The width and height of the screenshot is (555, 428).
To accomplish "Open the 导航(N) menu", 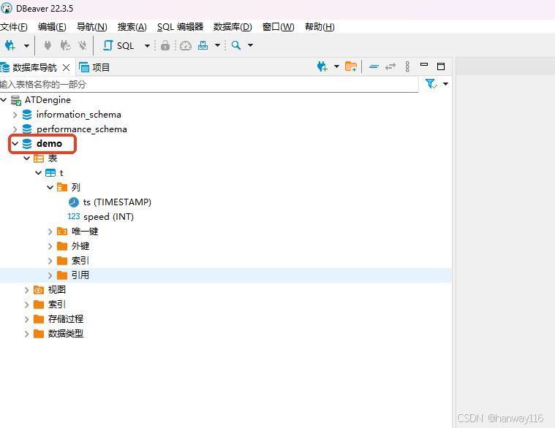I will point(92,27).
